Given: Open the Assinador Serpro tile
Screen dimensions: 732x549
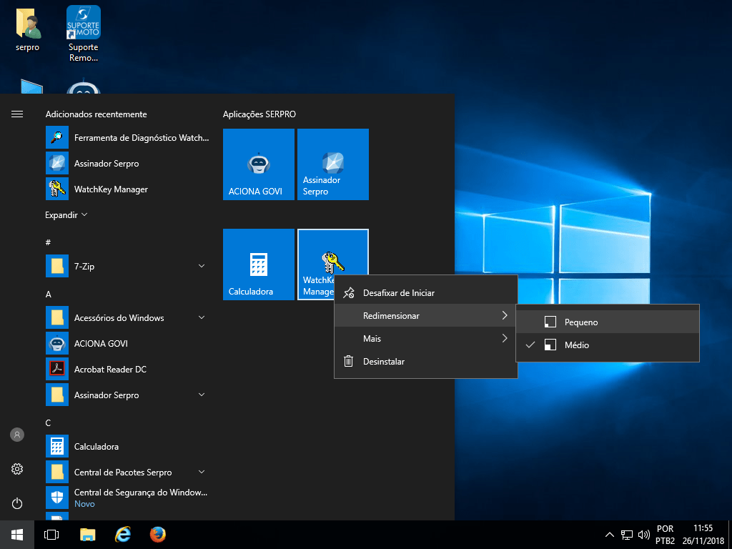Looking at the screenshot, I should [x=332, y=164].
